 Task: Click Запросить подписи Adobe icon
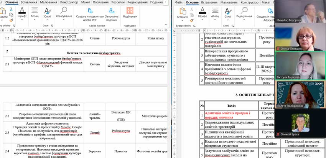click(x=111, y=14)
